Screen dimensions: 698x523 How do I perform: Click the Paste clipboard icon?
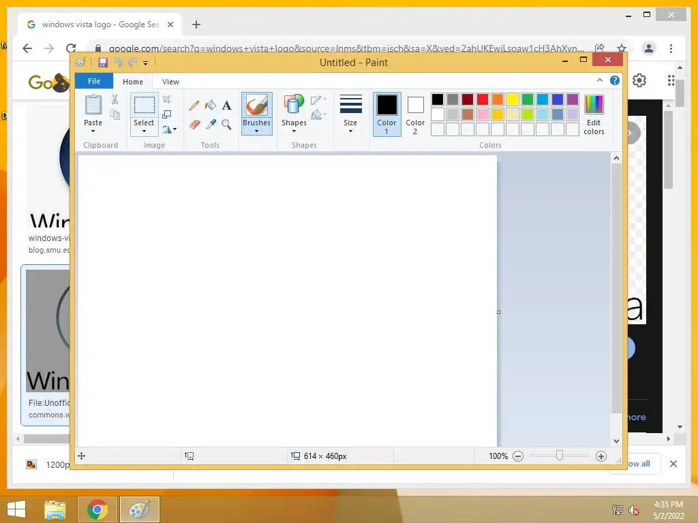(93, 105)
